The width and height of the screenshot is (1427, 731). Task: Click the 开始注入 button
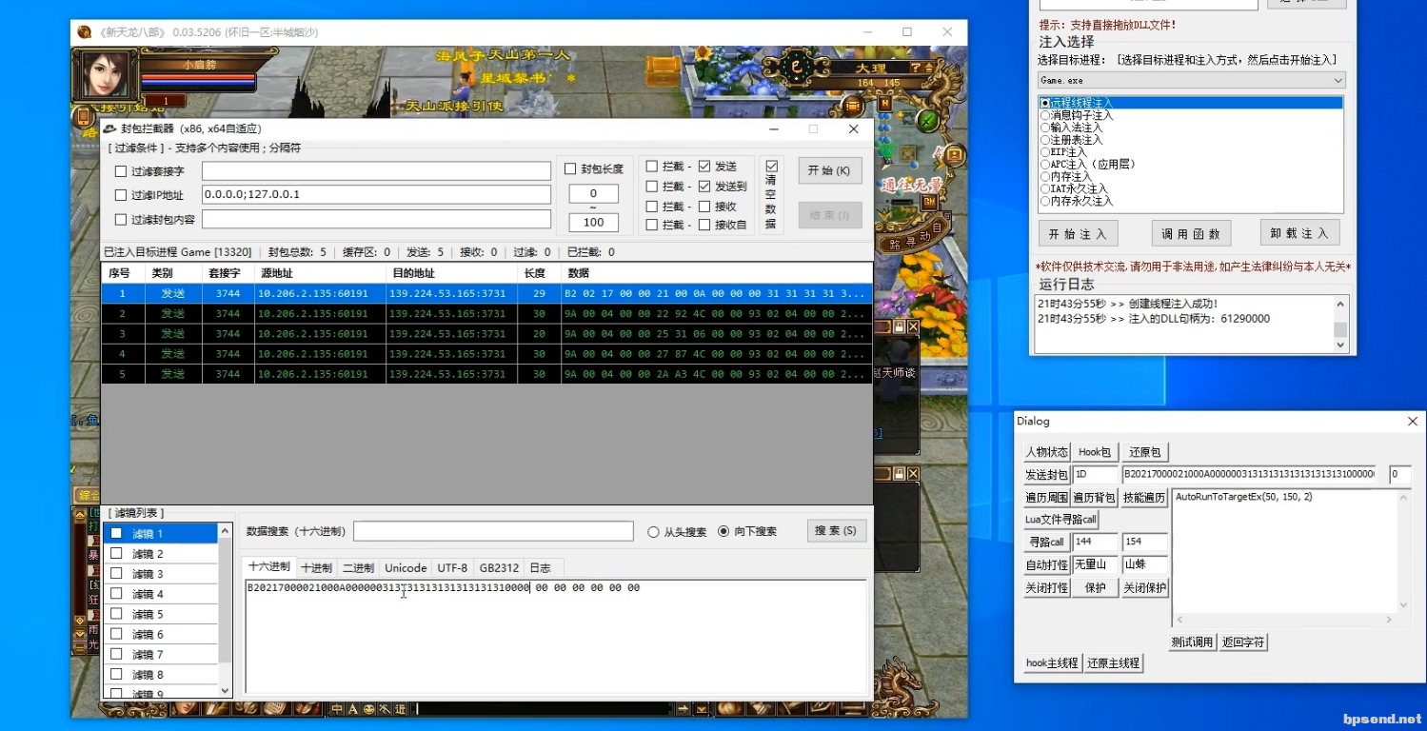(1078, 233)
